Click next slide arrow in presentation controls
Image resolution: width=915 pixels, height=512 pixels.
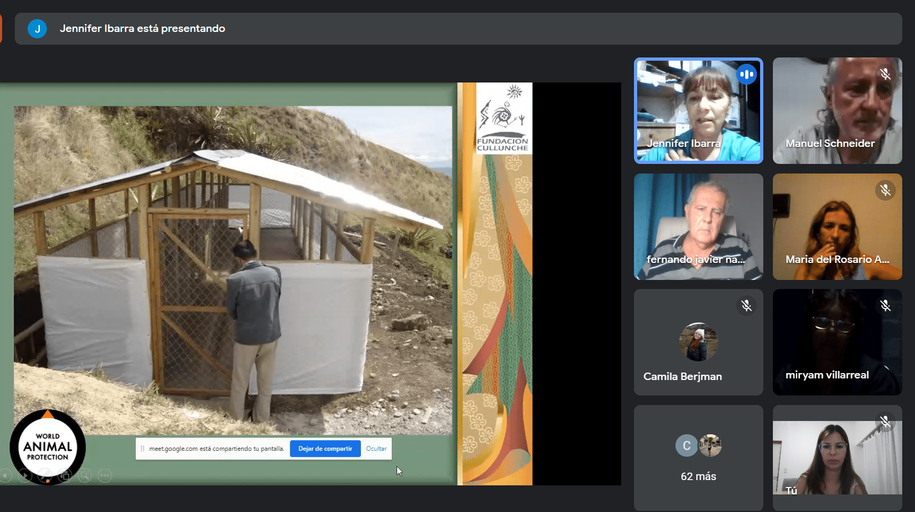25,475
